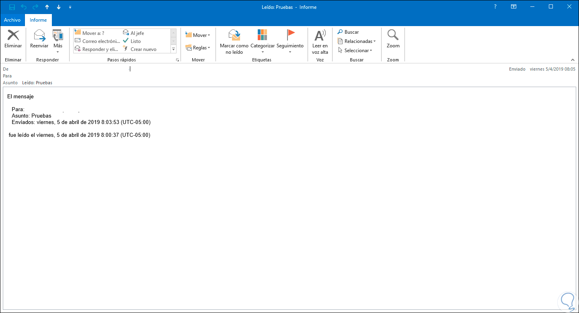This screenshot has height=313, width=579.
Task: Open the Seguimiento flag menu
Action: [290, 42]
